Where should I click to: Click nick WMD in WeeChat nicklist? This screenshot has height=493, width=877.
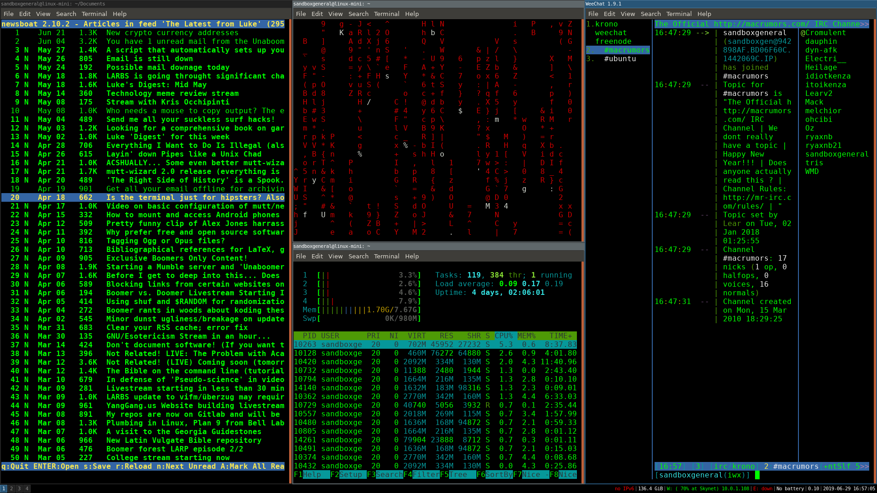pos(812,172)
